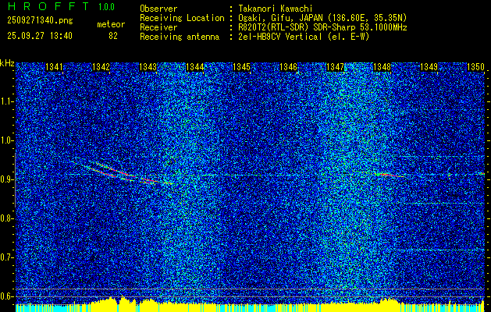The image size is (491, 312).
Task: Select the antenna text 2el-HB9CV Vertical
Action: tap(279, 37)
